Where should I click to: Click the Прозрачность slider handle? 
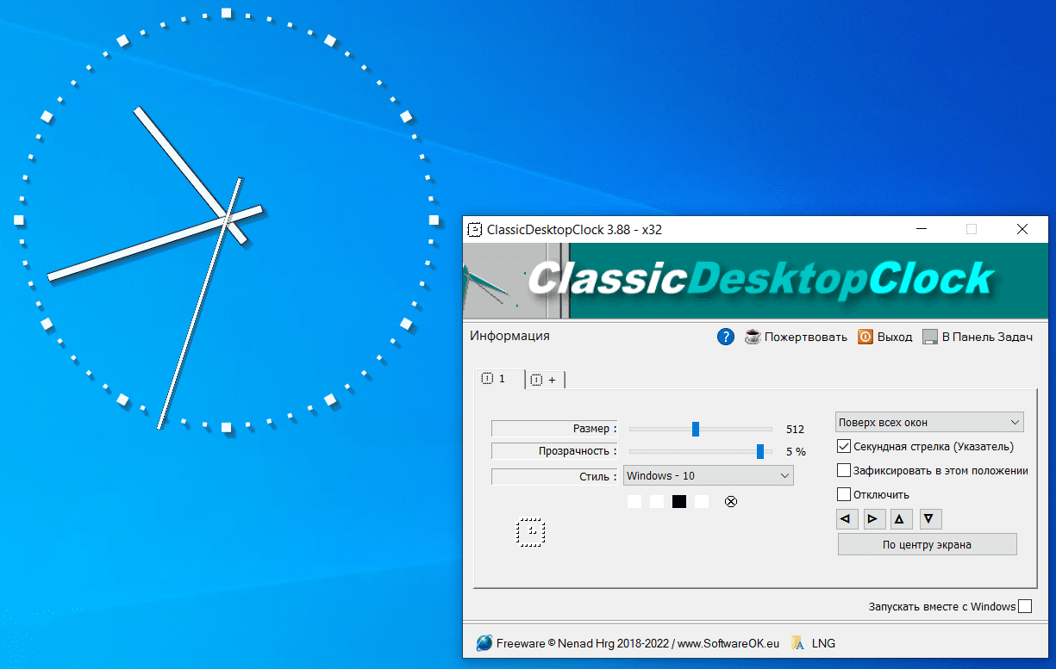pos(760,451)
